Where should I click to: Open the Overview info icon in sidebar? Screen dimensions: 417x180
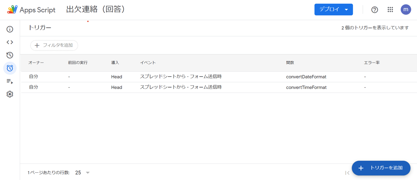click(10, 29)
